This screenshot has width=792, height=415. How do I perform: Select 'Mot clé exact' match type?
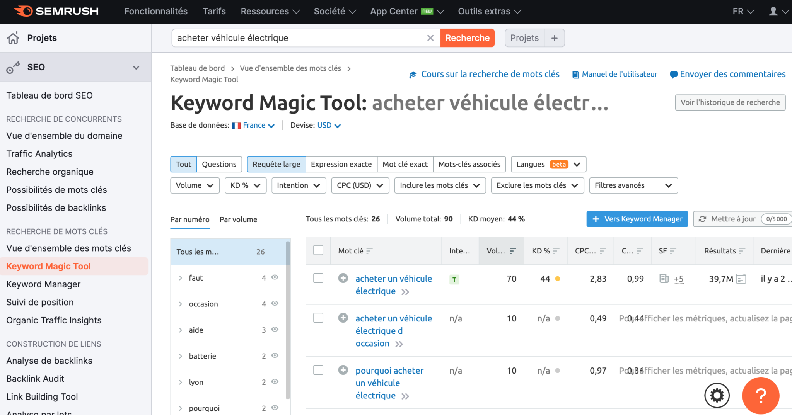pos(405,164)
